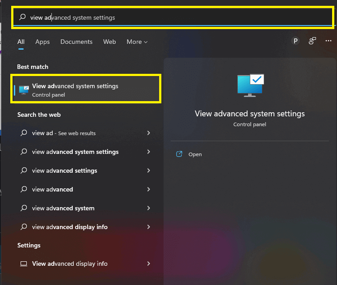
Task: Switch to the Apps filter tab
Action: (x=42, y=42)
